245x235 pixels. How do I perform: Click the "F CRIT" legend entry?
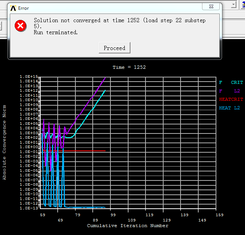[231, 82]
